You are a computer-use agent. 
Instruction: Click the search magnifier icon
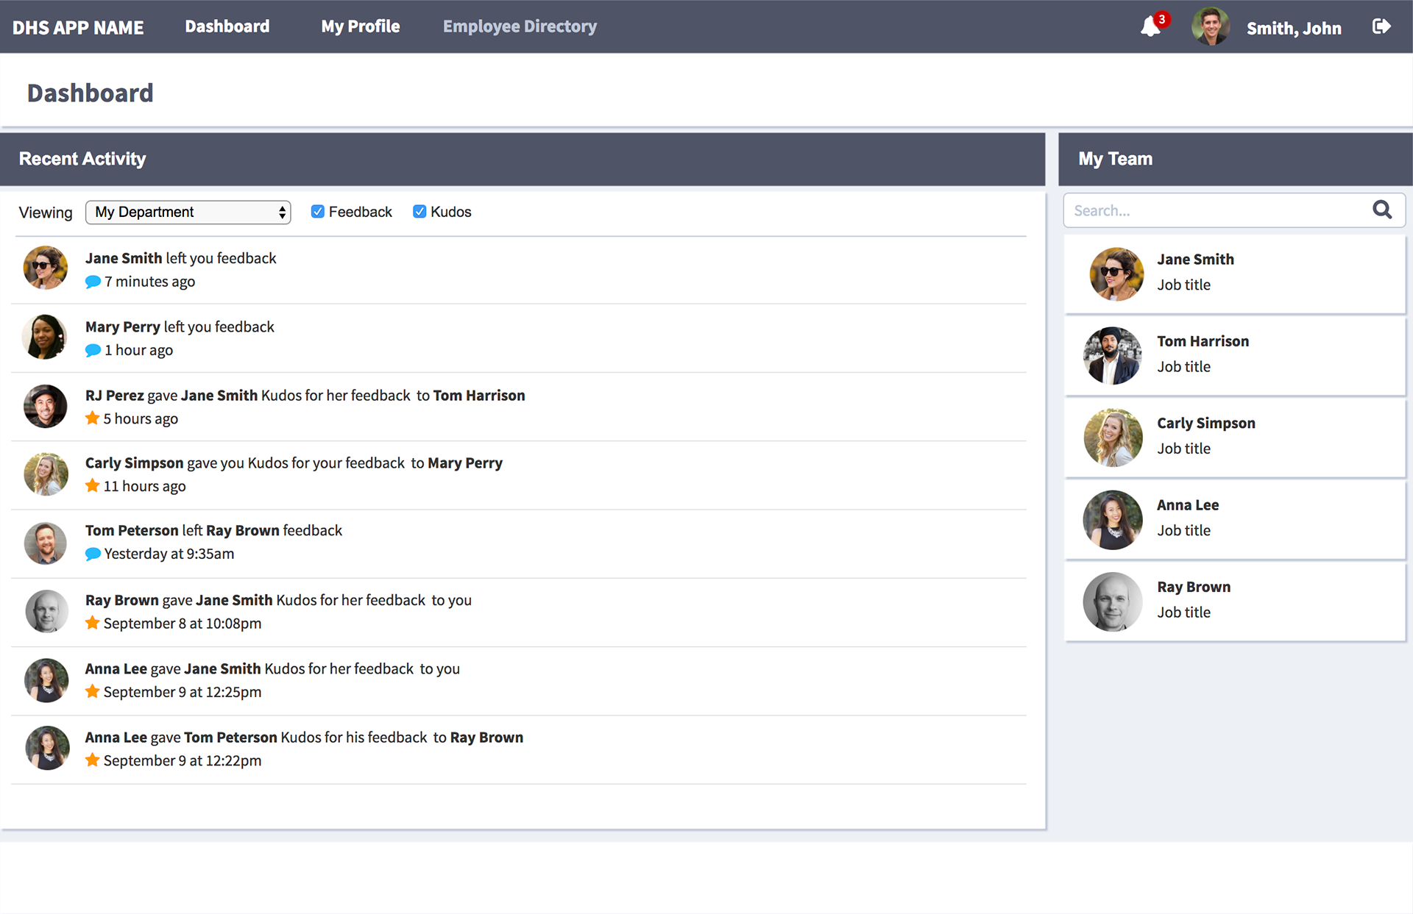click(x=1382, y=210)
